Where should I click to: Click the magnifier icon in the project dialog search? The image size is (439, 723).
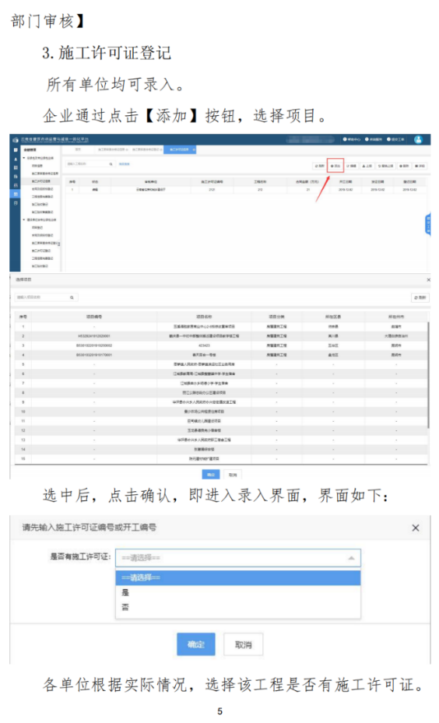click(x=72, y=297)
